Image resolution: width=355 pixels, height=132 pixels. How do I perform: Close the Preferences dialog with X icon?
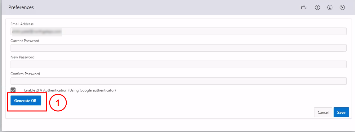click(342, 7)
